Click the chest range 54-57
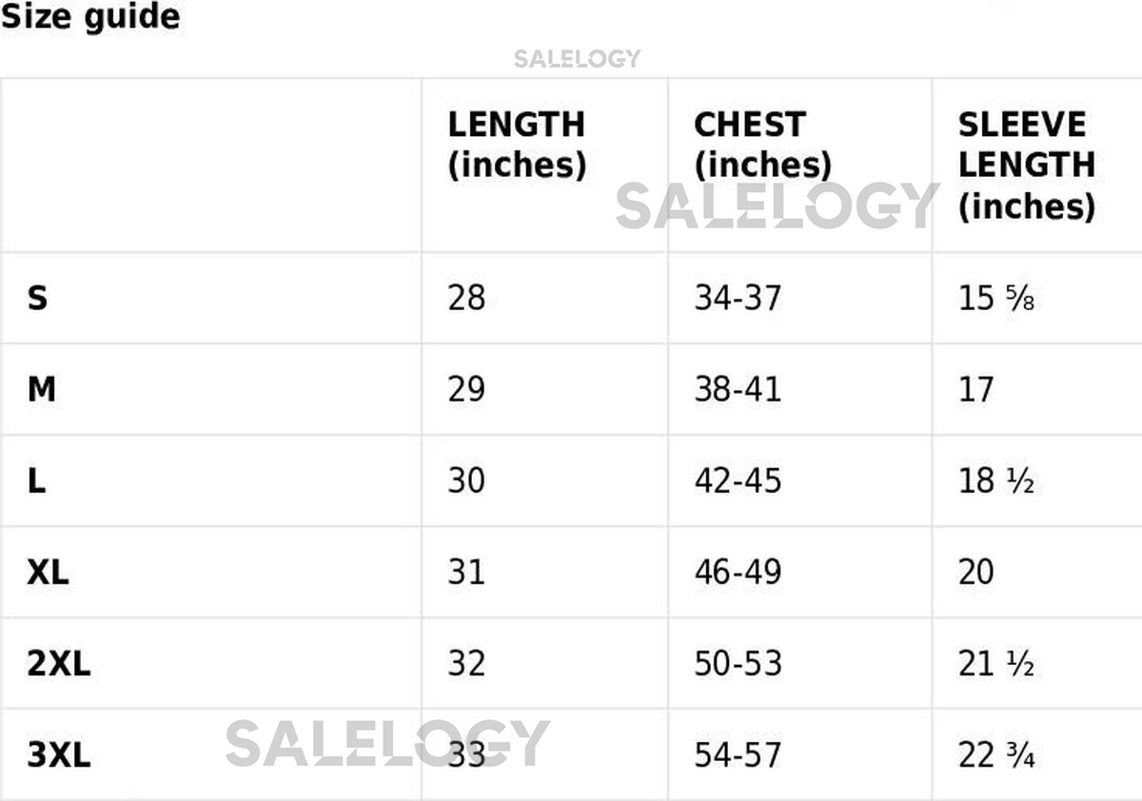The height and width of the screenshot is (801, 1142). (738, 754)
